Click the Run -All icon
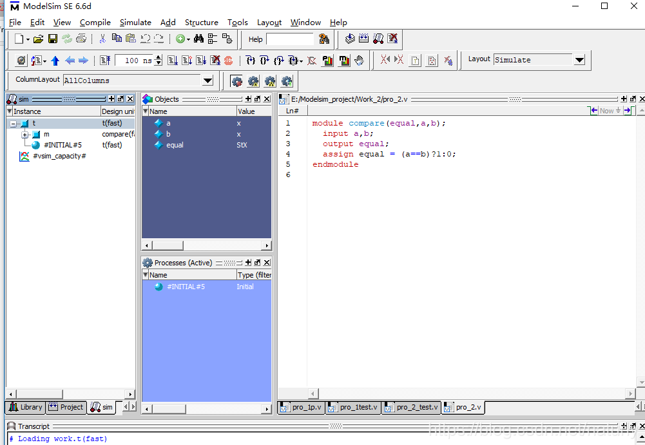 coord(201,59)
